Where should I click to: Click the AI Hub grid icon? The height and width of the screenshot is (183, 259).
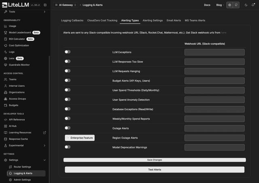pyautogui.click(x=5, y=126)
